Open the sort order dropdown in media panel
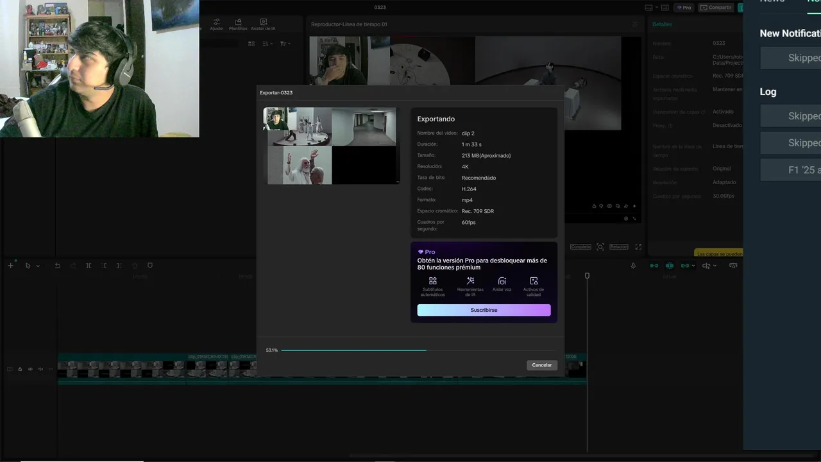821x462 pixels. (268, 44)
